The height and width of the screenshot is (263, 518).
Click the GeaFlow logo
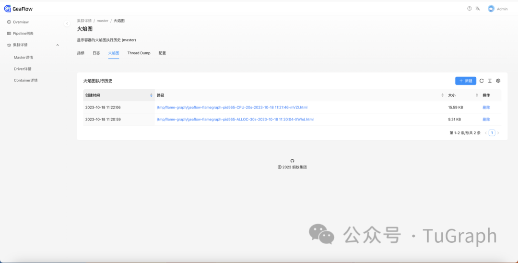[19, 9]
